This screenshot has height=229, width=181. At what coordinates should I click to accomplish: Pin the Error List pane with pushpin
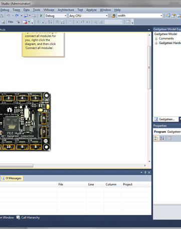145,172
